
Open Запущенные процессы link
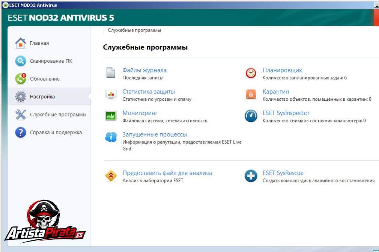(x=155, y=134)
